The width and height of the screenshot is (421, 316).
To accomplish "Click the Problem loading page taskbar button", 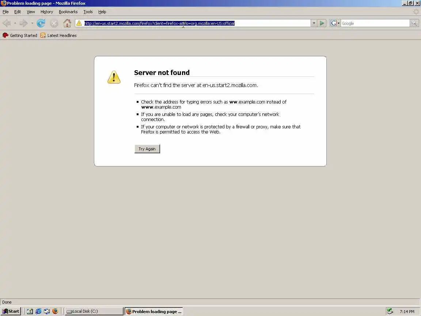I will 154,311.
